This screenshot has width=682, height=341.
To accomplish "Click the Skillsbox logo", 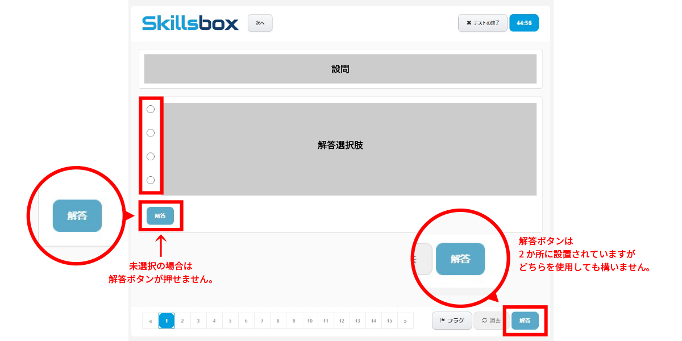I will point(190,23).
